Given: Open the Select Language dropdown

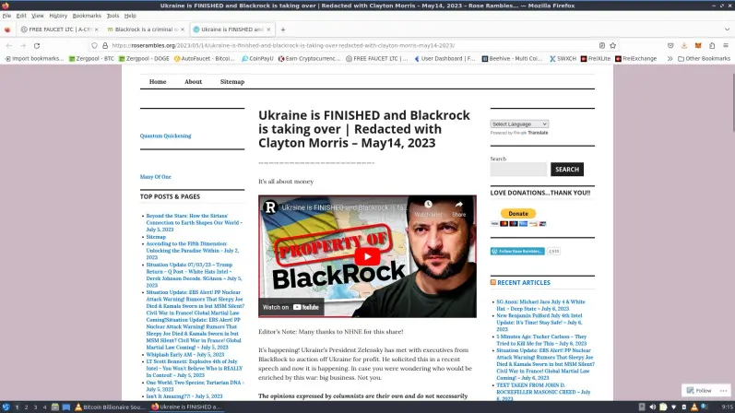Looking at the screenshot, I should [519, 124].
